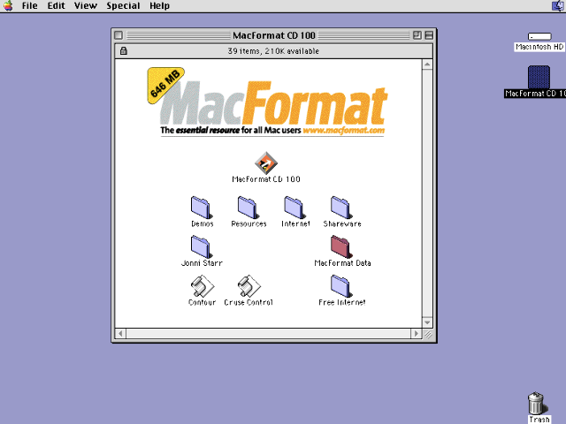Click the vertical scrollbar up arrow

pos(427,64)
